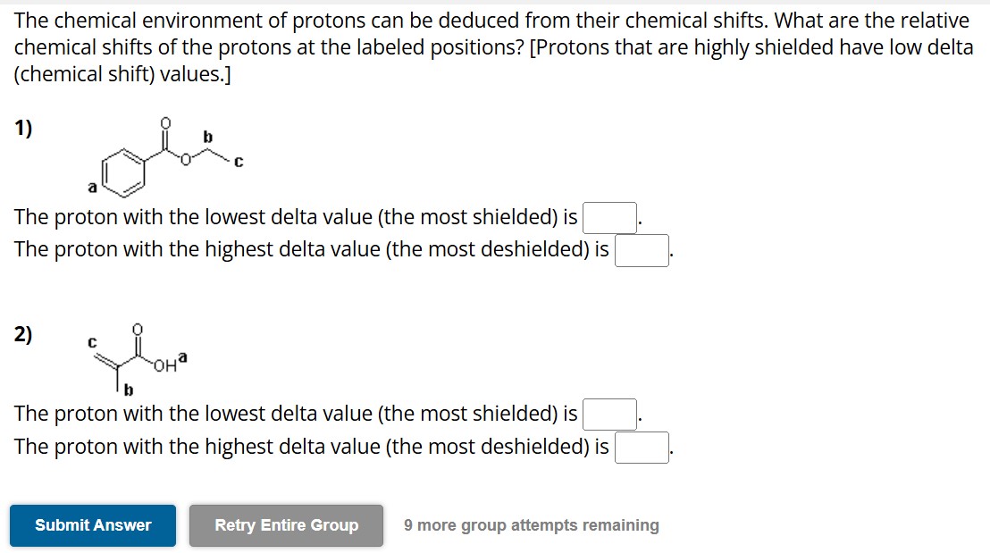The image size is (990, 553).
Task: Click the OH group in structure 2
Action: click(164, 365)
